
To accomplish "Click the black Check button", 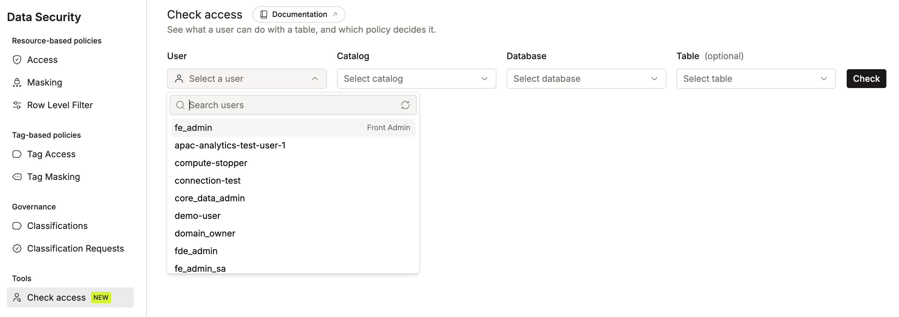I will click(x=866, y=78).
